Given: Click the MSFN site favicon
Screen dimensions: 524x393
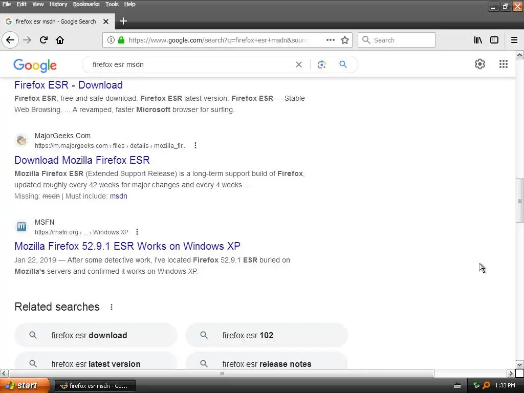Looking at the screenshot, I should [x=21, y=227].
